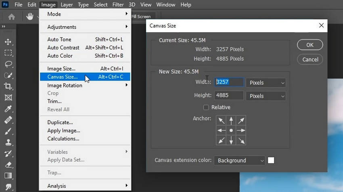Select the Gradient tool
The width and height of the screenshot is (343, 192).
[8, 175]
